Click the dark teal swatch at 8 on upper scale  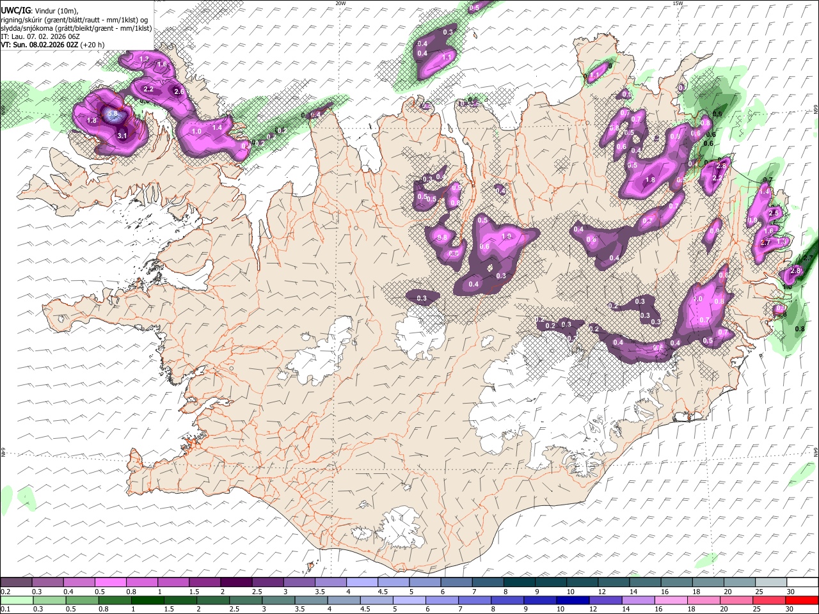tap(519, 582)
